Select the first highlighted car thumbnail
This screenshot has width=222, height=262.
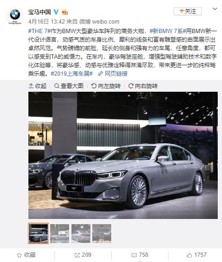pyautogui.click(x=38, y=233)
